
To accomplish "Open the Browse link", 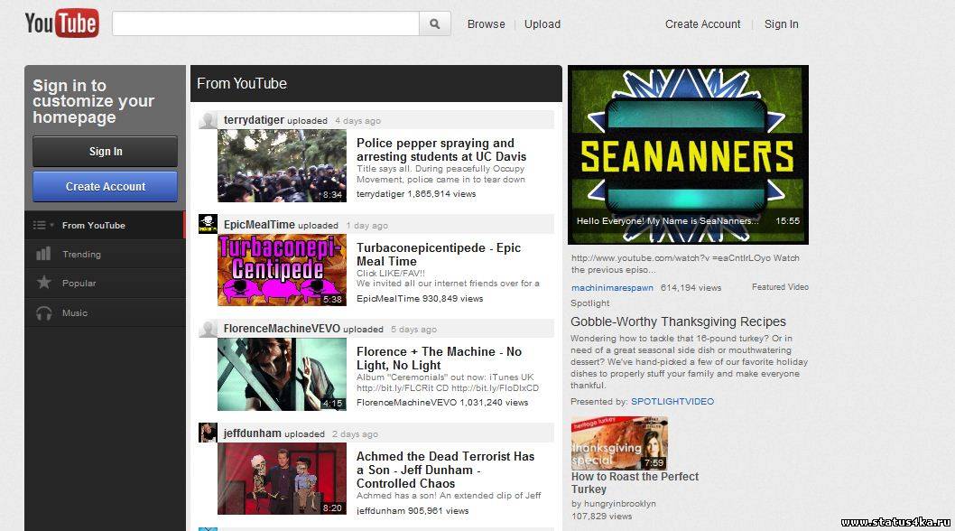I will click(486, 24).
